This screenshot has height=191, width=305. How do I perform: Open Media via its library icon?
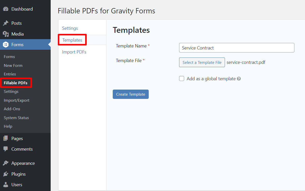[6, 34]
